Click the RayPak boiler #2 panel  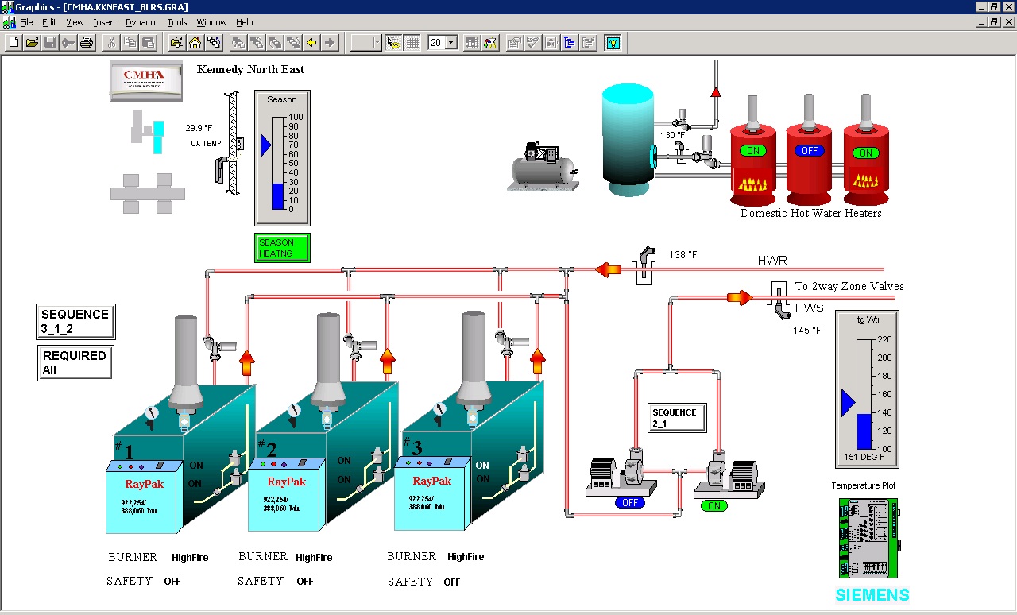[x=286, y=494]
